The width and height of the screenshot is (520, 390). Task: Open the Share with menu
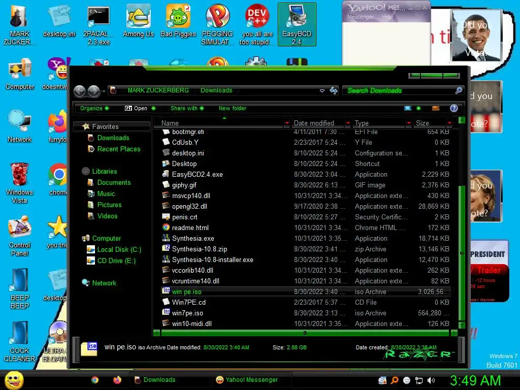[187, 108]
